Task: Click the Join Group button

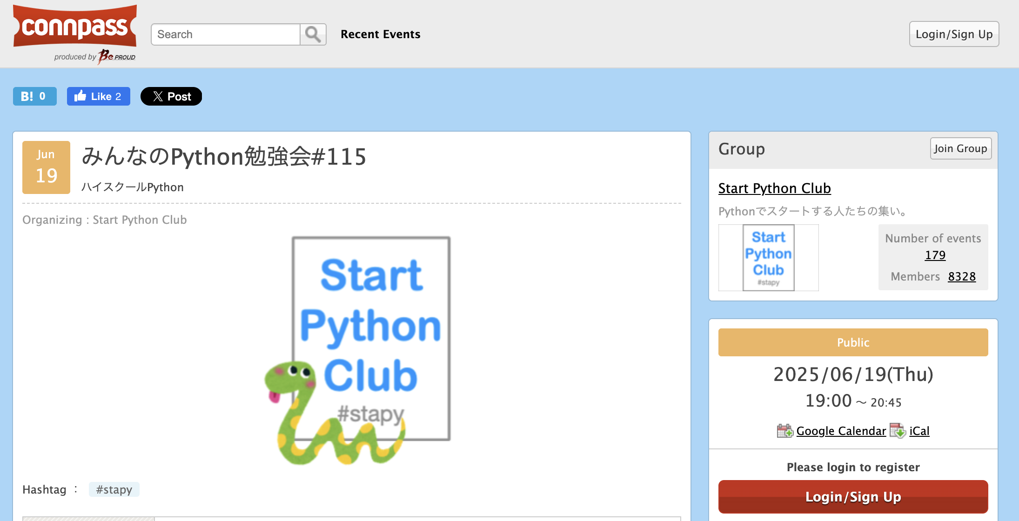Action: pos(960,148)
